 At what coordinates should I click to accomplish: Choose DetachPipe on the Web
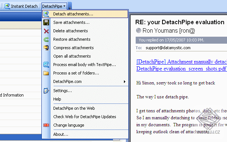pyautogui.click(x=85, y=108)
